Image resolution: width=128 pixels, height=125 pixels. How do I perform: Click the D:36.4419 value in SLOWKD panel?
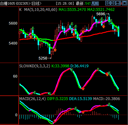click(x=80, y=66)
